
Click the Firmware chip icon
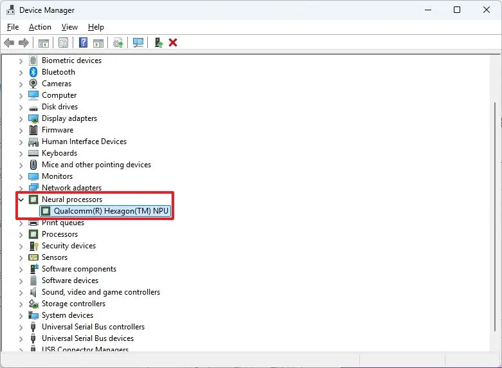click(x=33, y=130)
